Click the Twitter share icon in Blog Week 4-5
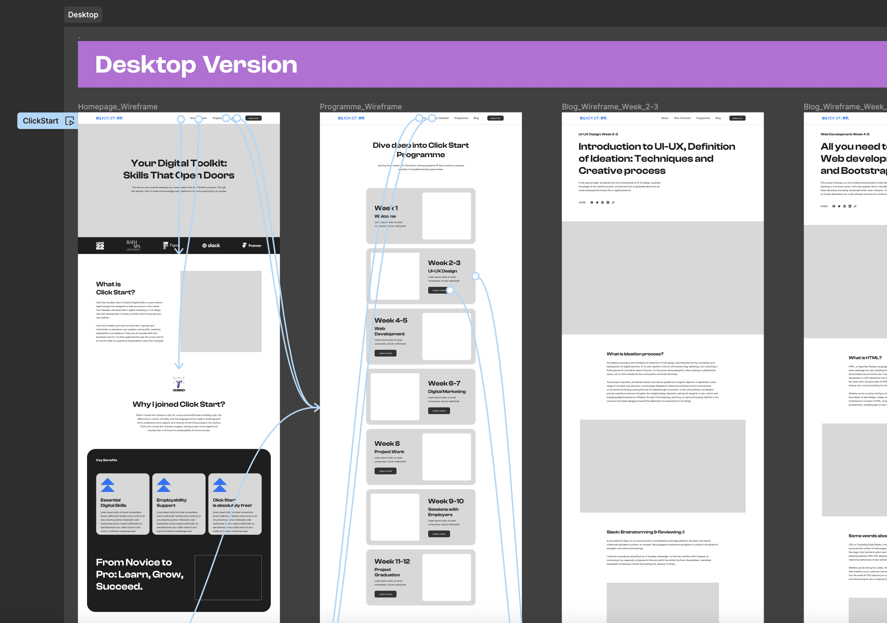 [839, 206]
